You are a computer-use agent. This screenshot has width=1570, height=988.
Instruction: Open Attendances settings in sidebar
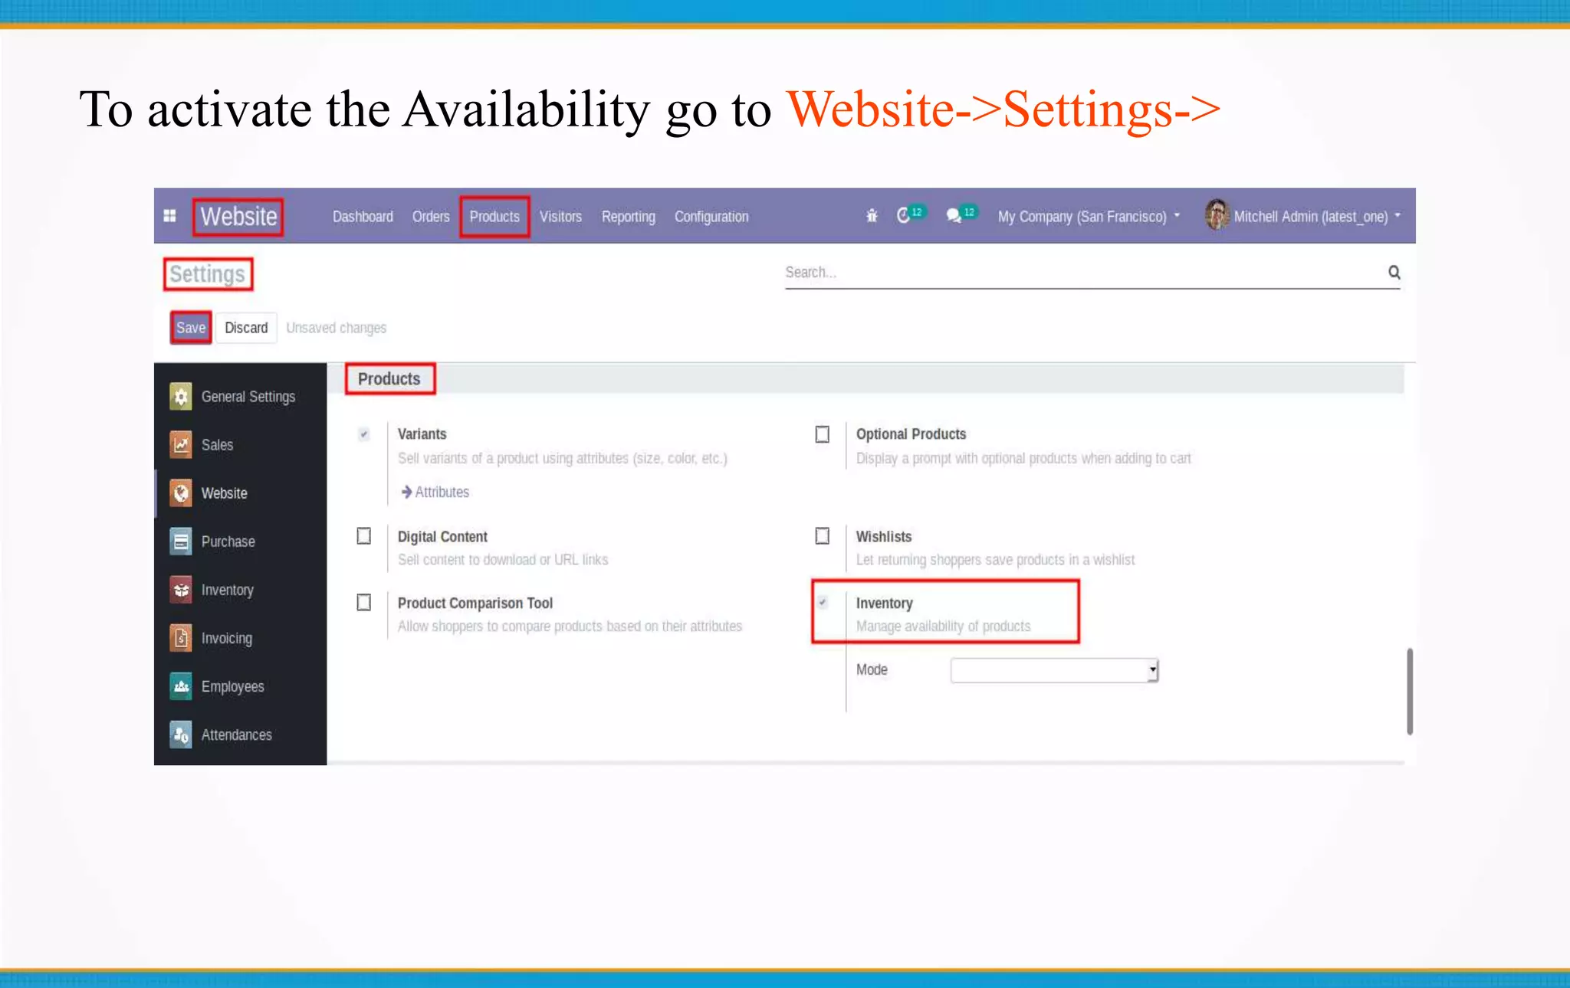pyautogui.click(x=236, y=734)
